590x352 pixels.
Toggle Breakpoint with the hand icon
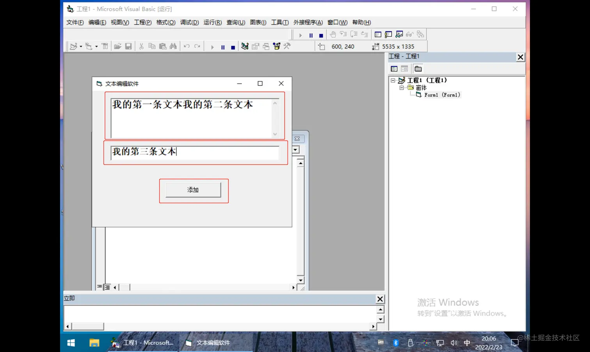point(333,34)
